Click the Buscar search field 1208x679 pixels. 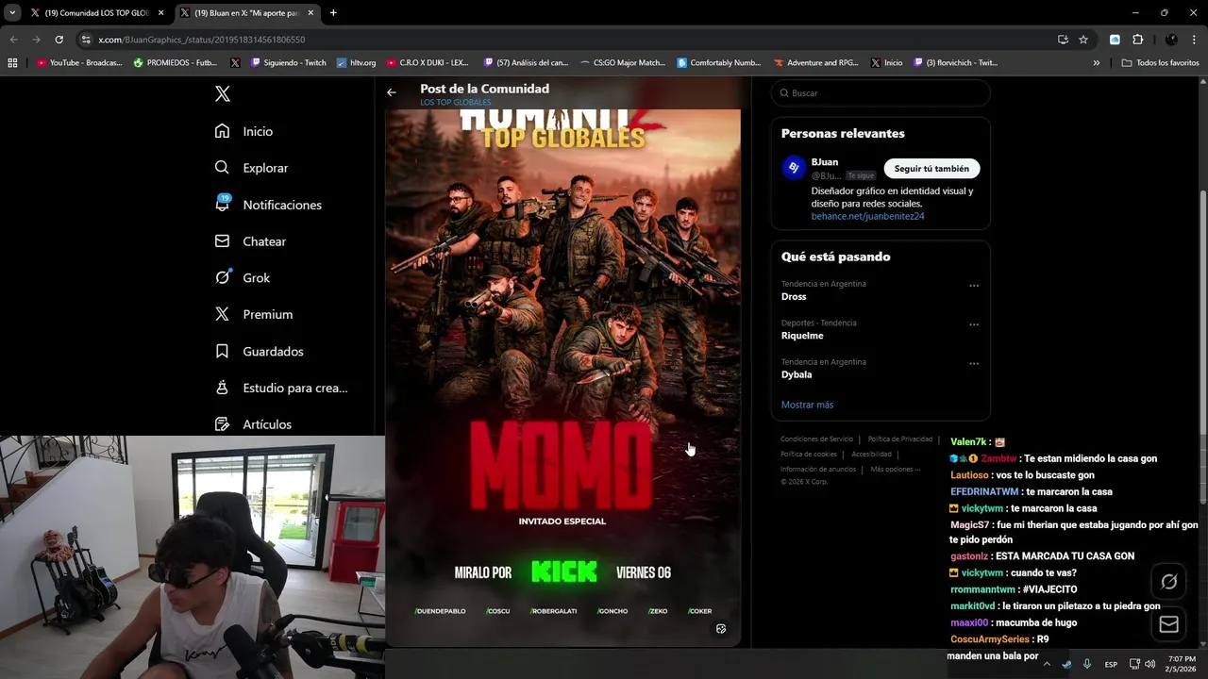point(880,93)
